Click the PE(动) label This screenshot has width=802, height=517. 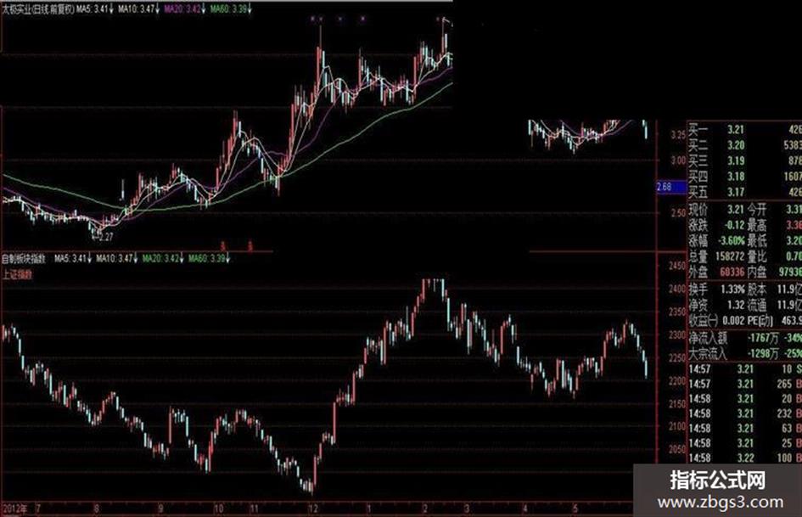pos(760,320)
